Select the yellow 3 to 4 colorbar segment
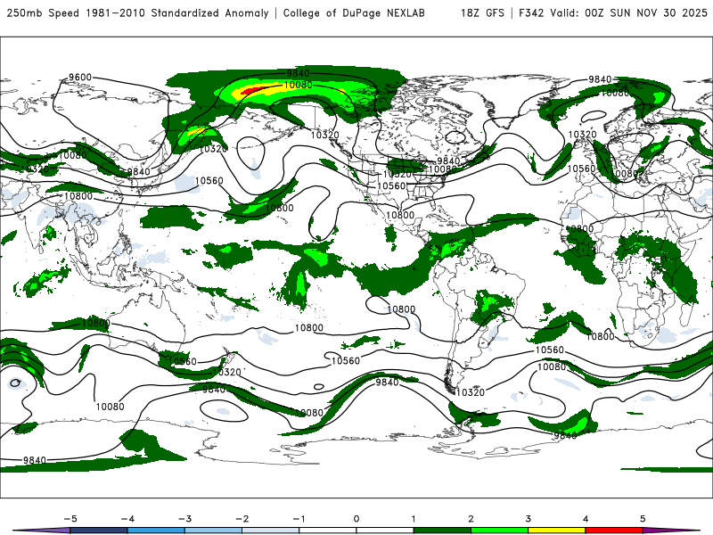 pos(556,531)
